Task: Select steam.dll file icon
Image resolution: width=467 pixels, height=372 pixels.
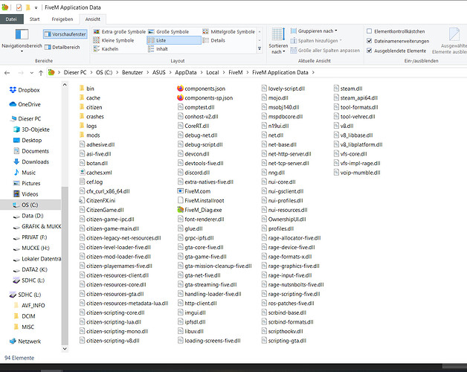Action: point(336,89)
